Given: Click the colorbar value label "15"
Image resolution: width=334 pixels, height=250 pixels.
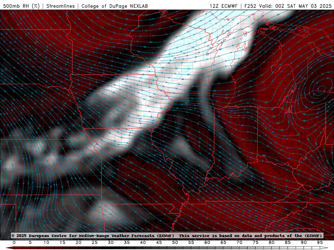Looking at the screenshot, I should [62, 242].
